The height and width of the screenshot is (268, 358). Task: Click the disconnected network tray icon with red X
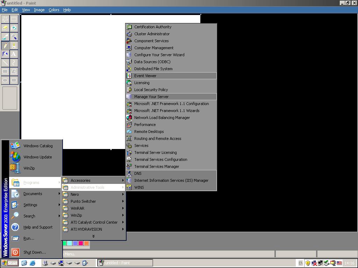(314, 263)
